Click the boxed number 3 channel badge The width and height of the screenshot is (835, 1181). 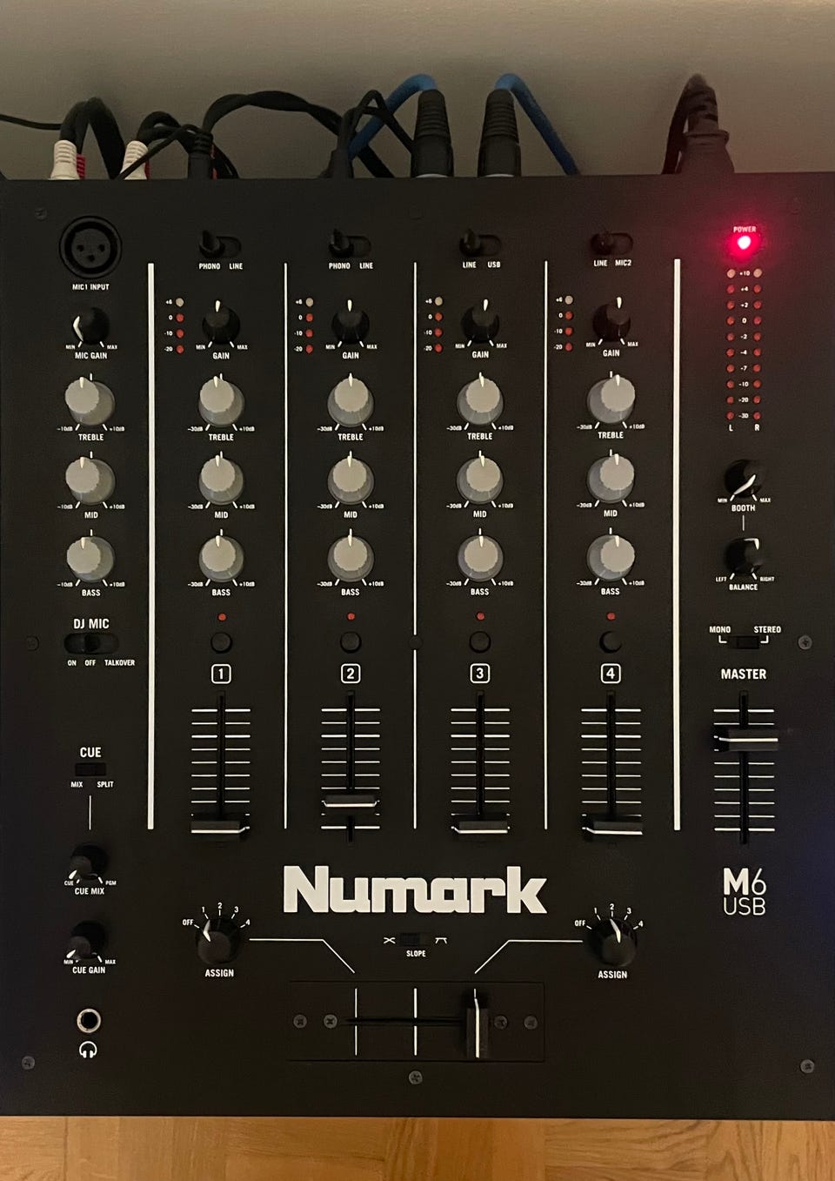coord(479,673)
